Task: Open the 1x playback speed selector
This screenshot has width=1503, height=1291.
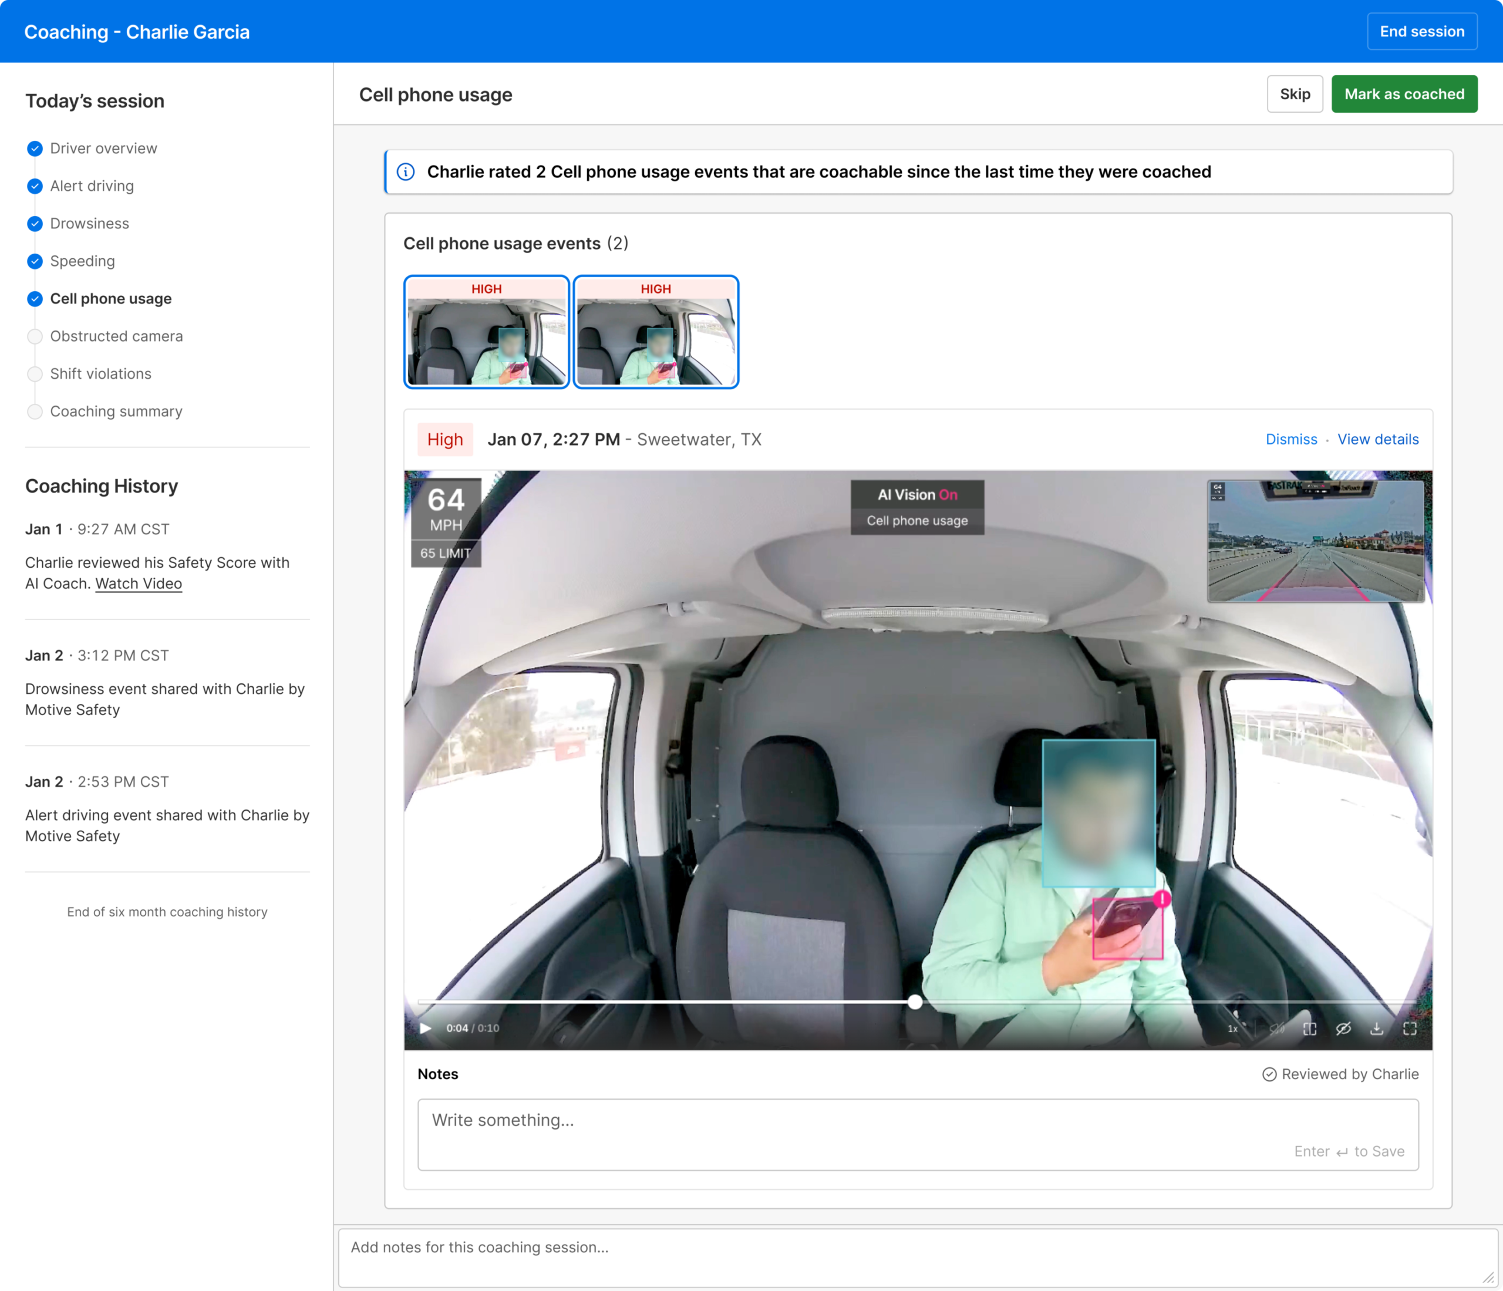Action: 1232,1029
